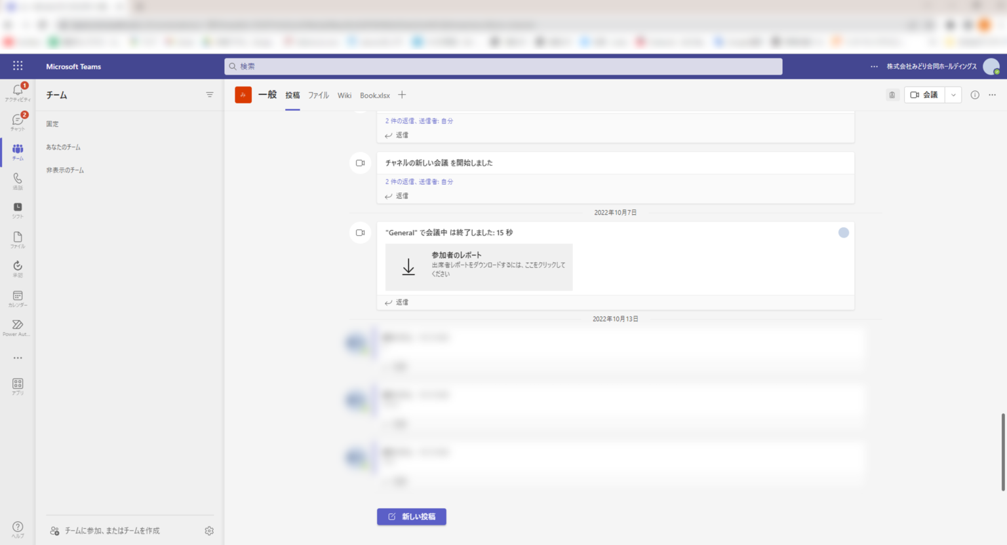The image size is (1007, 545).
Task: Open Apps (アプリ) store icon
Action: pos(18,386)
